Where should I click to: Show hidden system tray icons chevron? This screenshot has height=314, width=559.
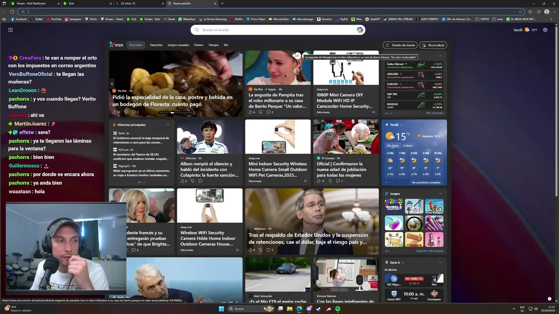[514, 309]
